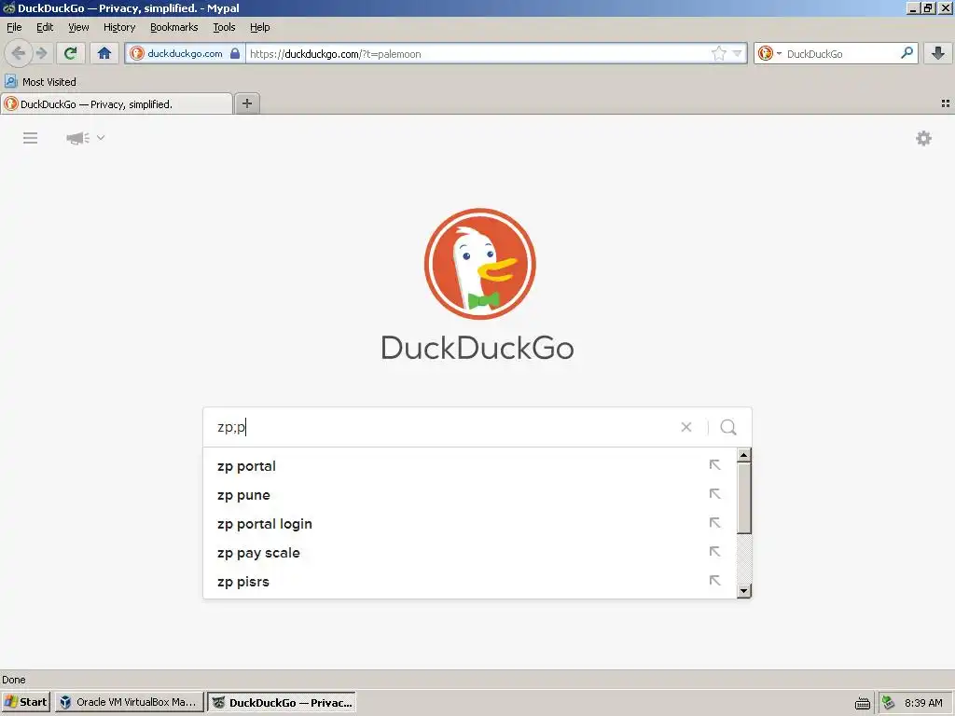Choose the 'zp pay scale' suggestion

tap(469, 553)
